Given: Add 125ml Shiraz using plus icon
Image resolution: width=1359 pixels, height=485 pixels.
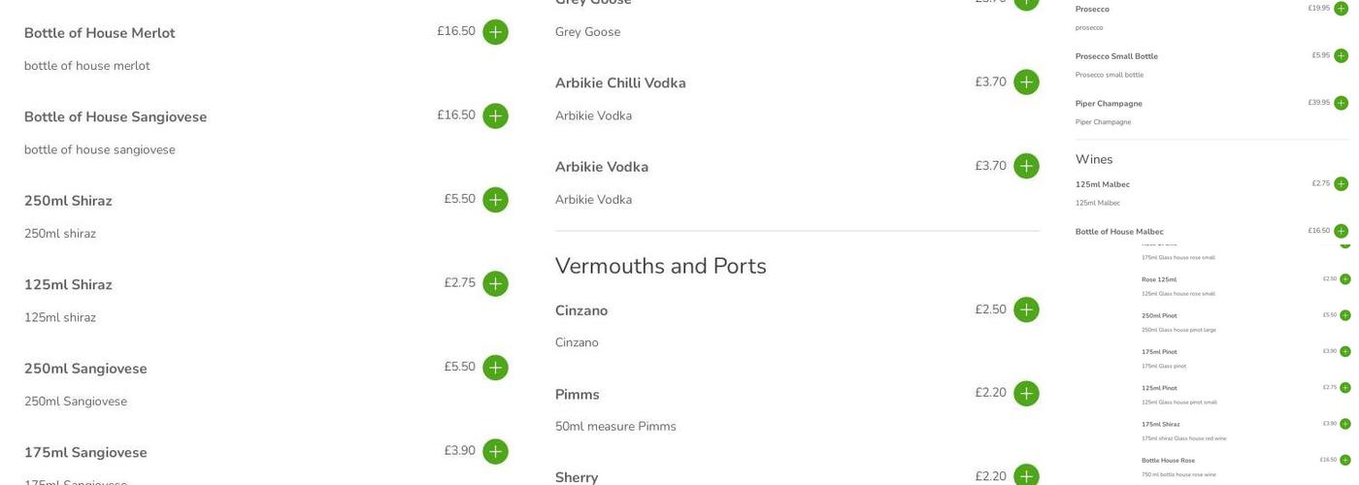Looking at the screenshot, I should (x=495, y=284).
